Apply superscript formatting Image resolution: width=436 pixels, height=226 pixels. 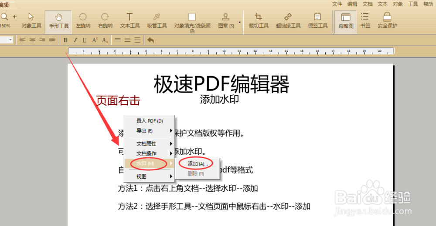[x=95, y=40]
